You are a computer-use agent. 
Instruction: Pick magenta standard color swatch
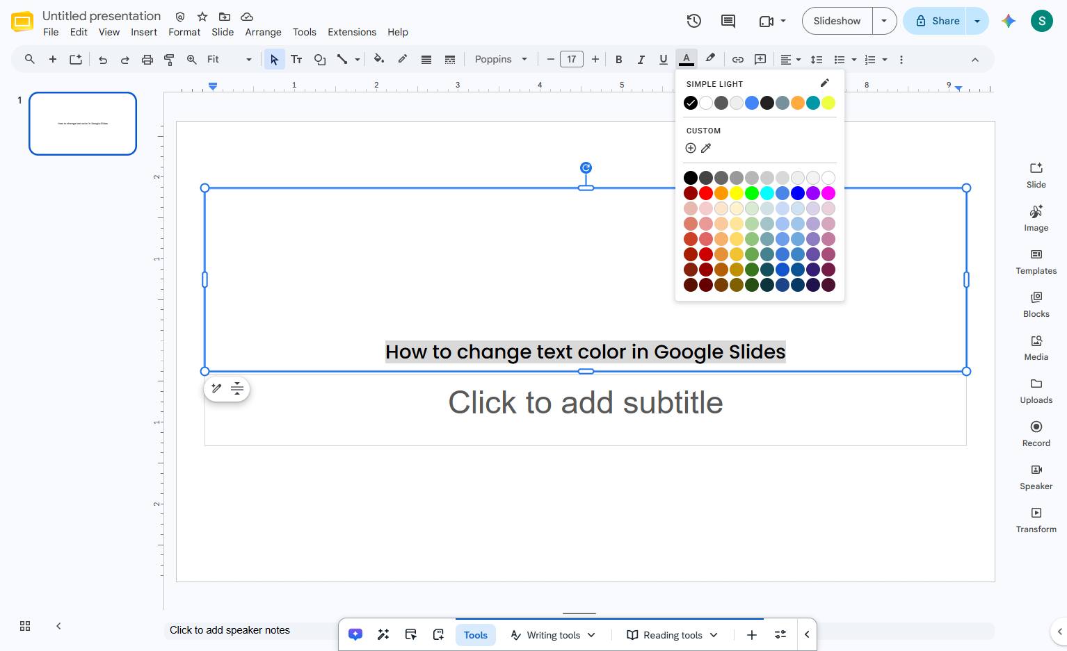pyautogui.click(x=828, y=193)
